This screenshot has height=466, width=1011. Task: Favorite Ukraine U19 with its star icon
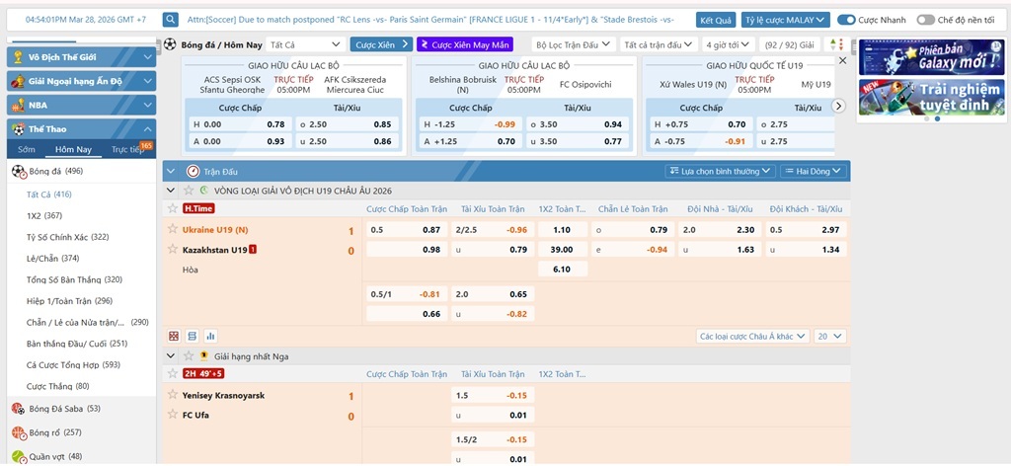(173, 230)
